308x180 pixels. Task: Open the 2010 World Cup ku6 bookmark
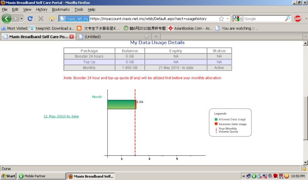(x=145, y=28)
